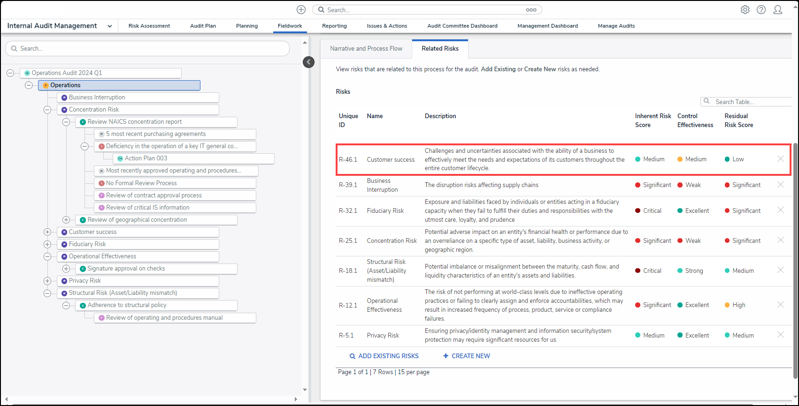Open the settings gear icon
The height and width of the screenshot is (406, 799).
[x=745, y=10]
